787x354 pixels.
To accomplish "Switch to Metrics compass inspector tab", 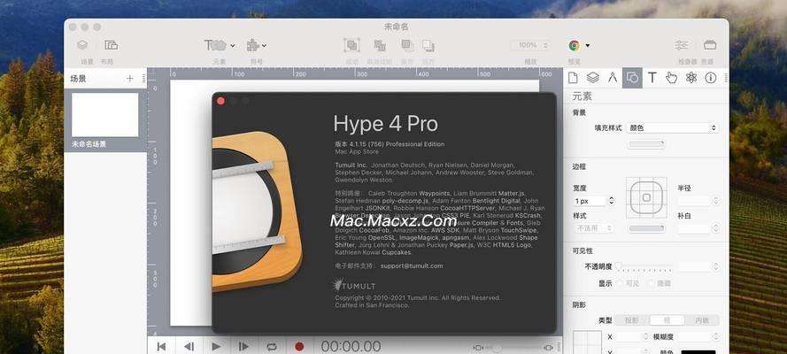I will pos(613,78).
